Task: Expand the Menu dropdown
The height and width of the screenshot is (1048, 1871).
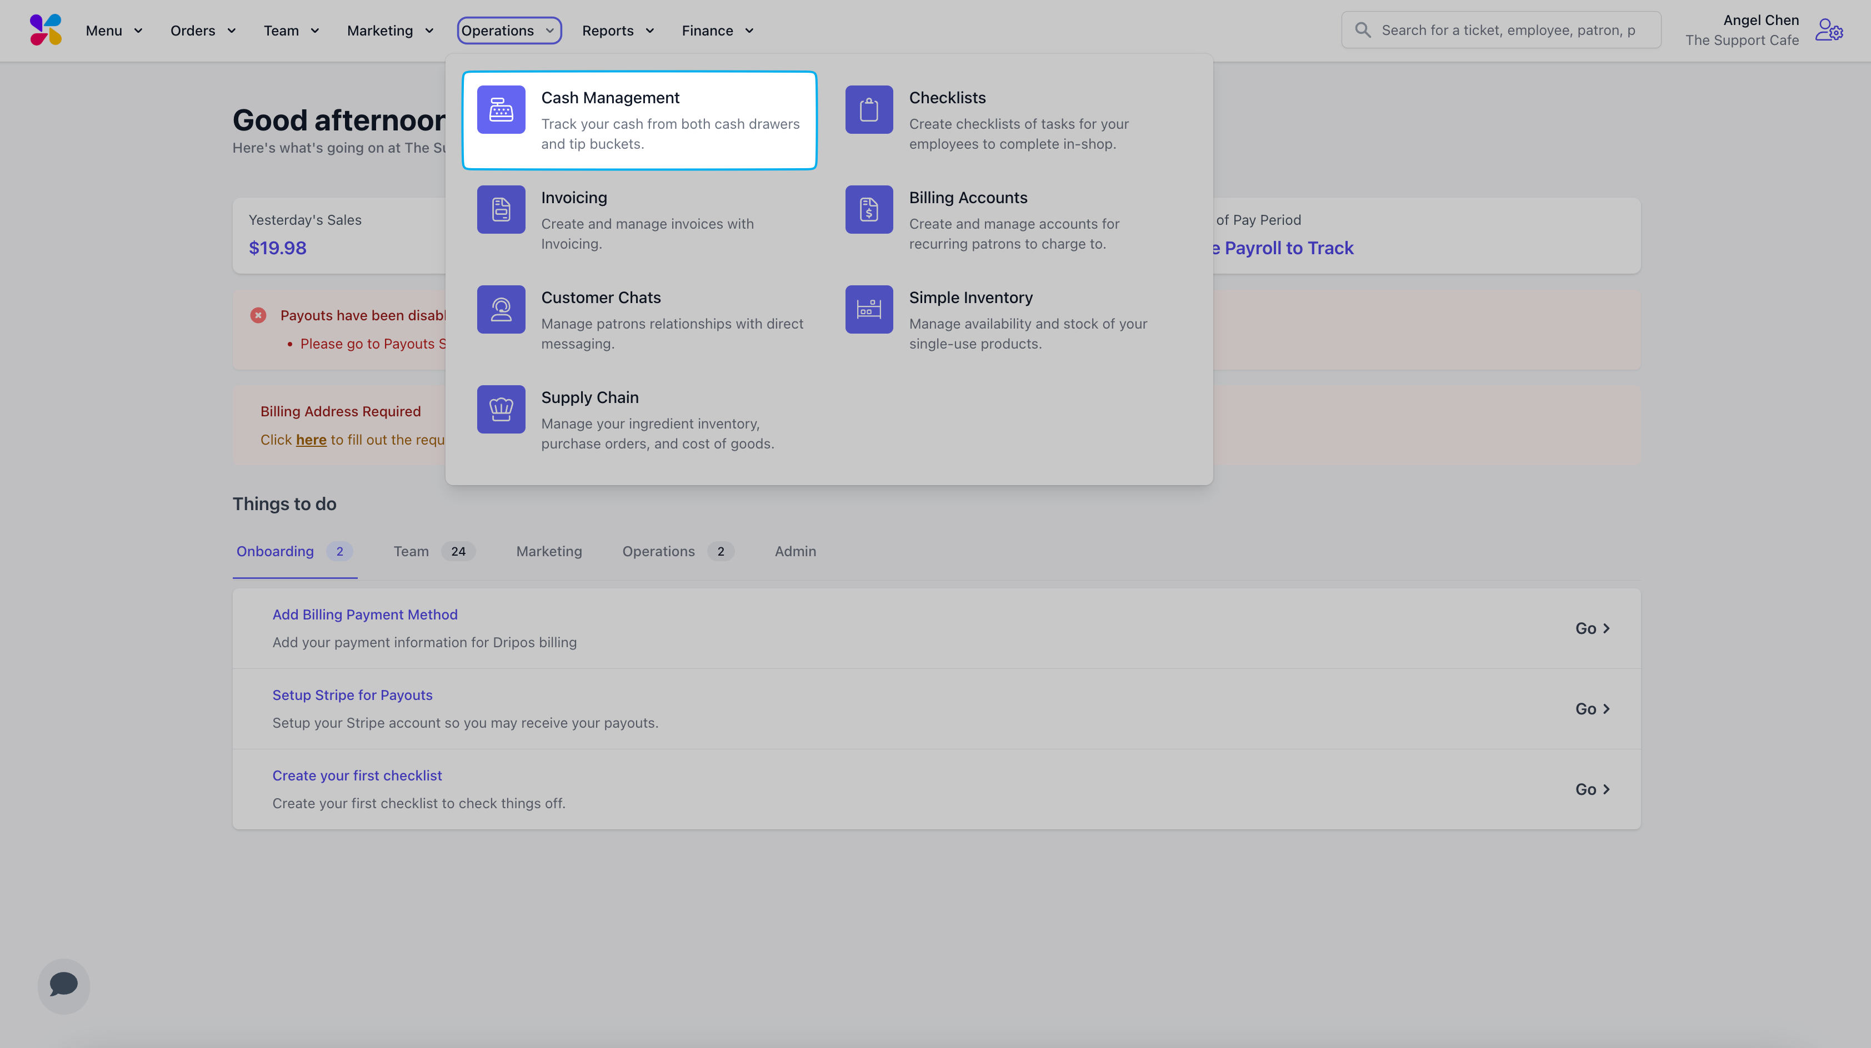Action: pyautogui.click(x=114, y=31)
